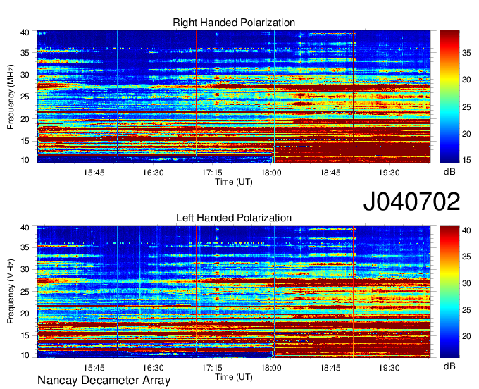
Task: Click the 10 frequency tick on bottom plot
Action: 25,355
